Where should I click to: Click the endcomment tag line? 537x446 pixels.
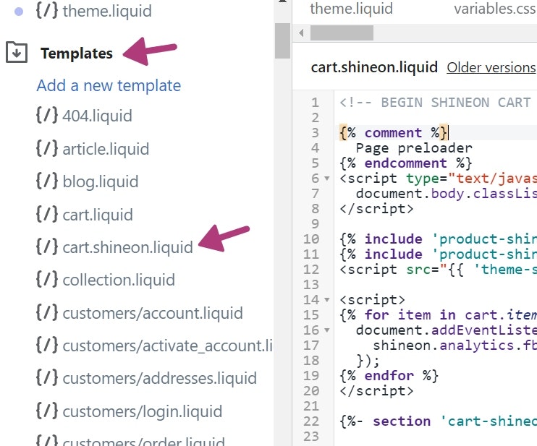pos(406,163)
